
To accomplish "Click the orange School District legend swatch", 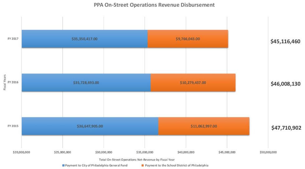I will coord(143,166).
